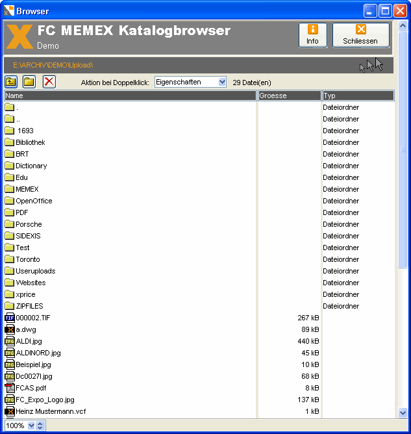Click the file icon of a.dwg
Screen dimensions: 411x434
(10, 329)
